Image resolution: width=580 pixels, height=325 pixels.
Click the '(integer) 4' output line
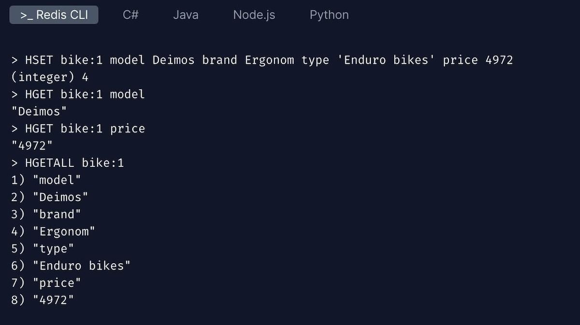pyautogui.click(x=50, y=77)
